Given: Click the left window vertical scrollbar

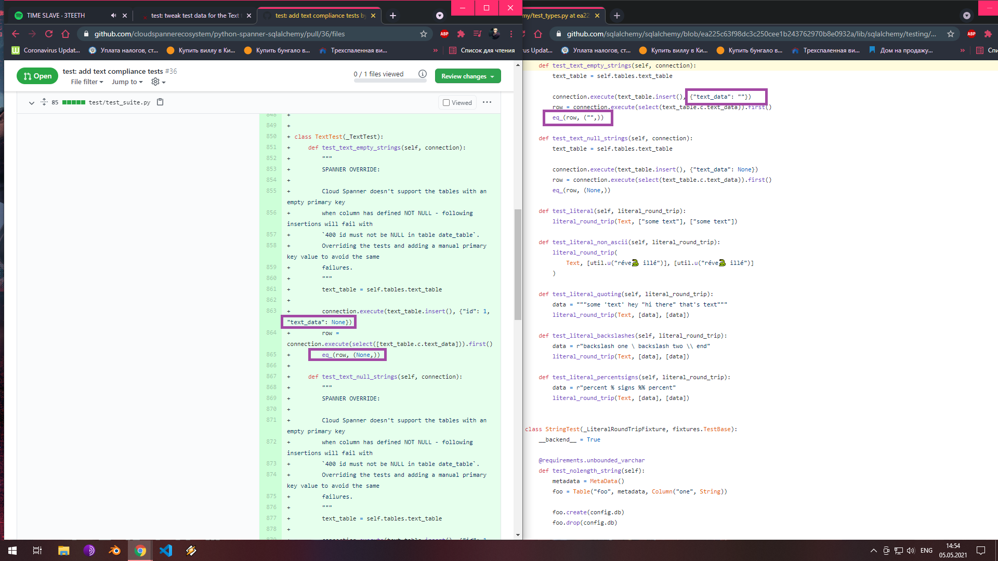Looking at the screenshot, I should pos(518,265).
